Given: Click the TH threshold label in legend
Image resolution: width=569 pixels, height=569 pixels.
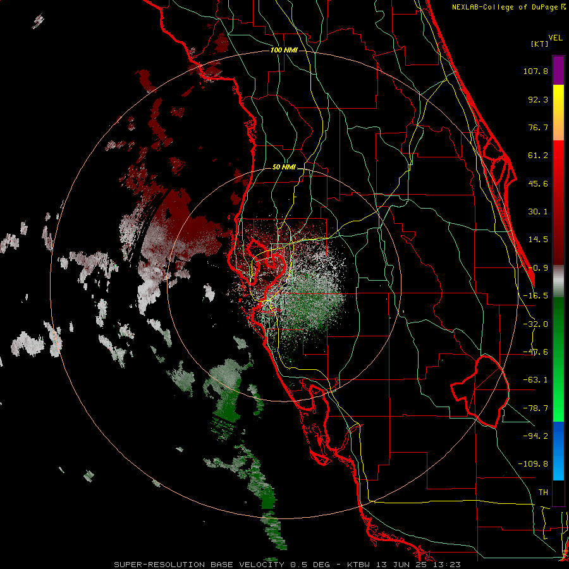Looking at the screenshot, I should [543, 493].
